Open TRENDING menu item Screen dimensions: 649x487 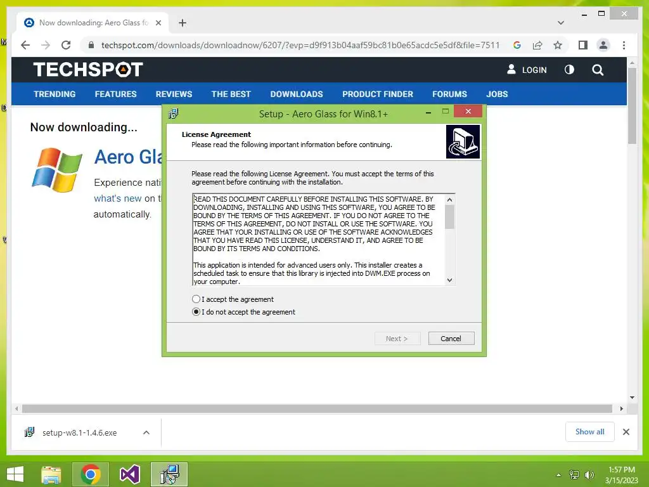pyautogui.click(x=55, y=94)
